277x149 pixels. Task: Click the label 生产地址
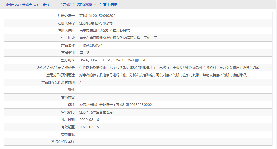68,38
